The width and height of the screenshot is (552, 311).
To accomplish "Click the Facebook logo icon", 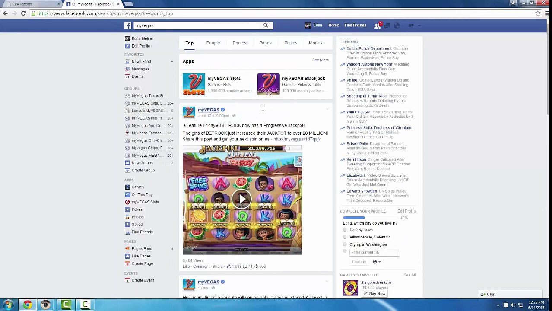I will 128,25.
